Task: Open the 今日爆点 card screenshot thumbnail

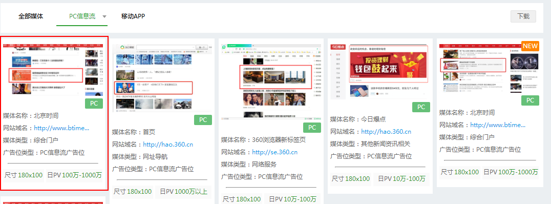Action: [x=379, y=72]
